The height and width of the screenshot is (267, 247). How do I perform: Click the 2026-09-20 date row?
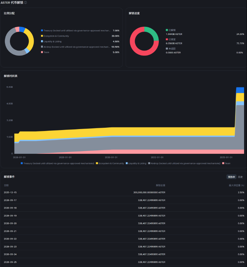[124, 224]
